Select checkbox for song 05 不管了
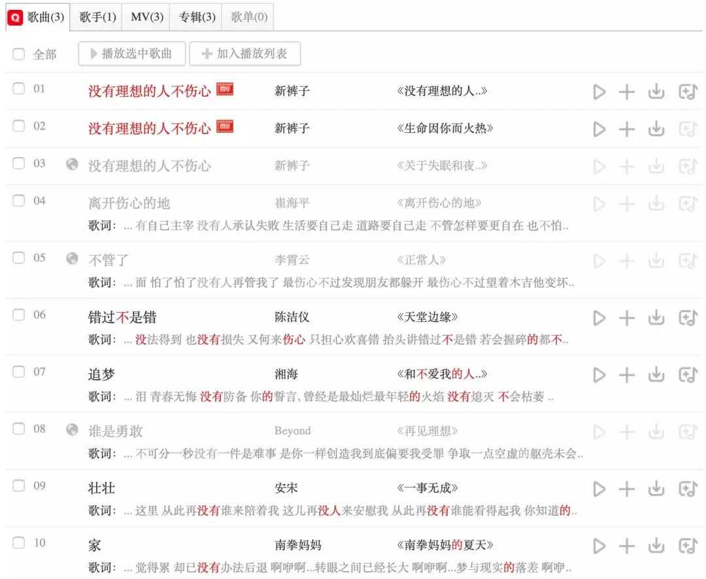706x579 pixels. 18,258
